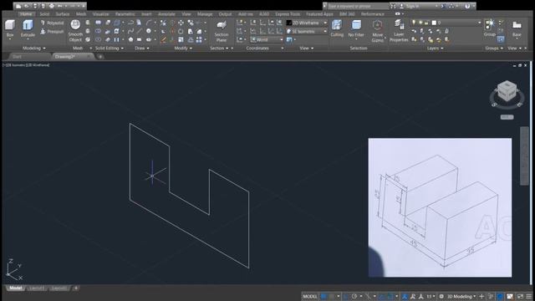Click the ViewCube in the drawing area
535x301 pixels.
(507, 91)
